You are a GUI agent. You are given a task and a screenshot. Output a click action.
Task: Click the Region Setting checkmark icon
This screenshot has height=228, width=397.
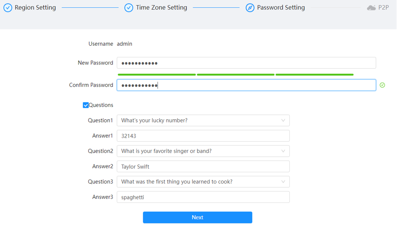(x=8, y=8)
